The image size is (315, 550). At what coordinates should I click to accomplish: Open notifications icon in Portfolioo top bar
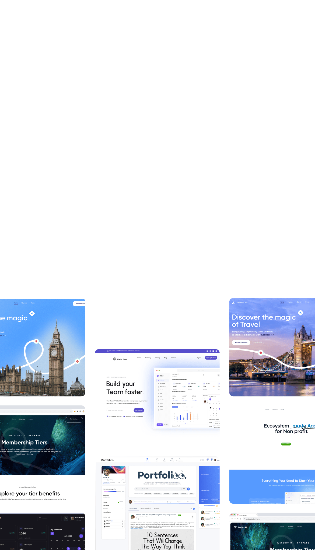(x=212, y=460)
